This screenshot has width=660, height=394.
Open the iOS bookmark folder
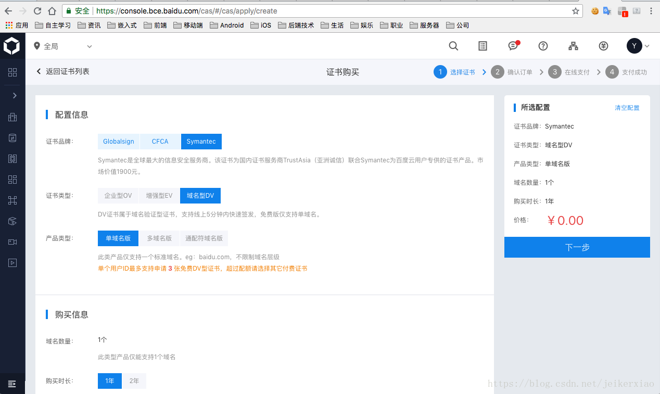[x=261, y=25]
